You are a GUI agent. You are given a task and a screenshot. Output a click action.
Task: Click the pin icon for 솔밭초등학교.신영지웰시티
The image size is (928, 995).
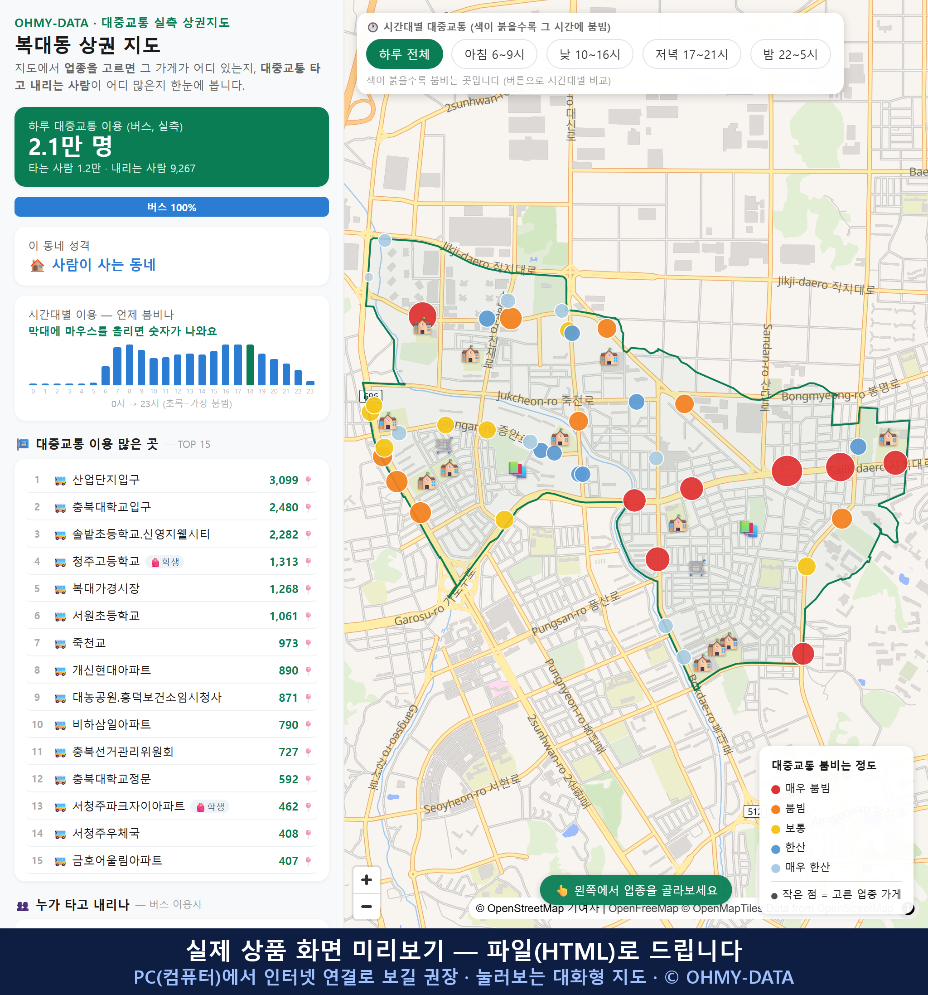click(x=308, y=534)
